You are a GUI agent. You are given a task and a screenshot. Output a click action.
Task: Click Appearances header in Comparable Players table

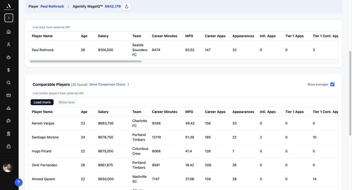pos(243,112)
